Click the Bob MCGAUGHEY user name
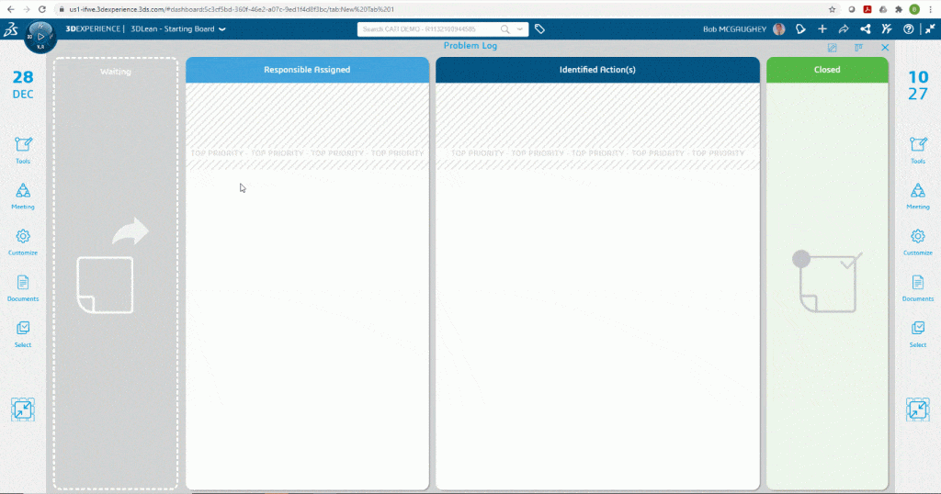941x494 pixels. [x=734, y=29]
